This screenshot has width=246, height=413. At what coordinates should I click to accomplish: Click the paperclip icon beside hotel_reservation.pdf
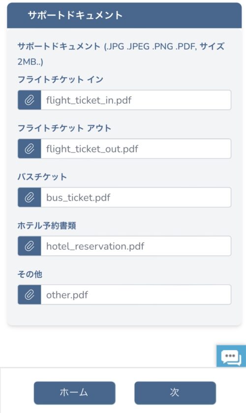[x=29, y=246]
